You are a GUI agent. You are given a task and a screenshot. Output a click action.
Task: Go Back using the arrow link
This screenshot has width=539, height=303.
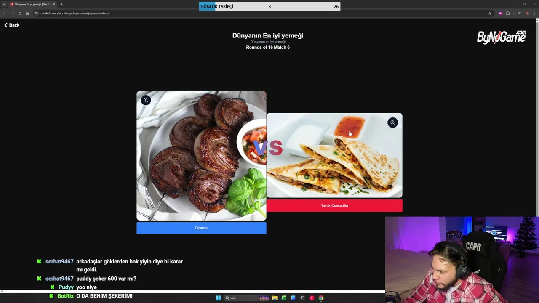tap(12, 25)
